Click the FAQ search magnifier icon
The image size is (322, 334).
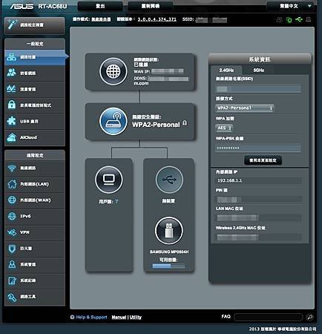[x=309, y=317]
